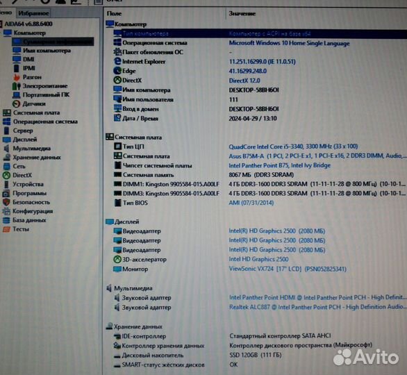Screen dimensions: 407x375
Task: Click the Сеть tree icon
Action: pyautogui.click(x=6, y=167)
